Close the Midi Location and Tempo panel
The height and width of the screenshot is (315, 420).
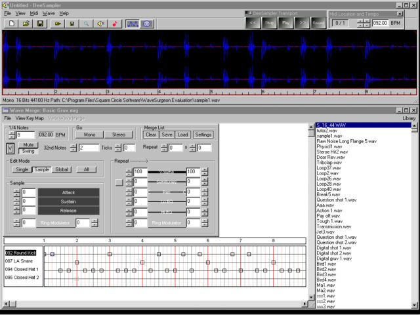click(400, 14)
